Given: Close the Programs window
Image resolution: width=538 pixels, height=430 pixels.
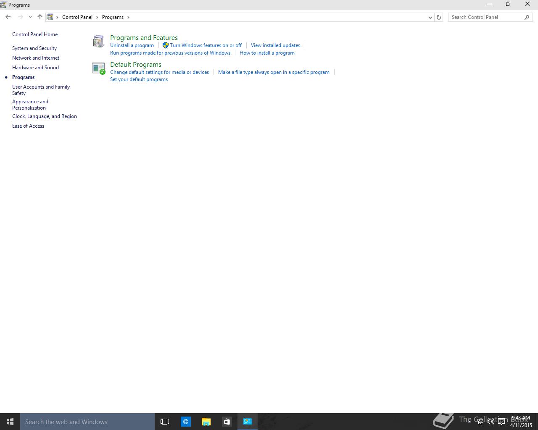Looking at the screenshot, I should tap(527, 4).
